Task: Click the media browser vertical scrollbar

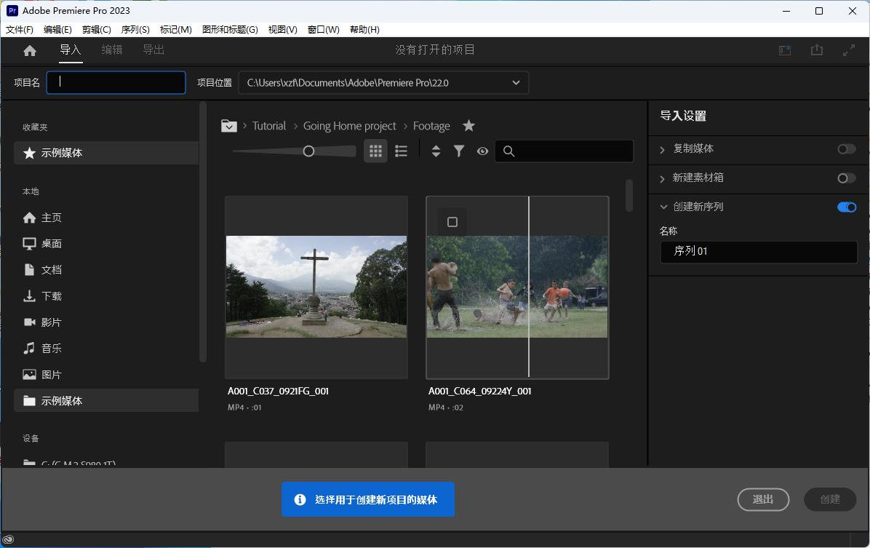Action: click(629, 195)
